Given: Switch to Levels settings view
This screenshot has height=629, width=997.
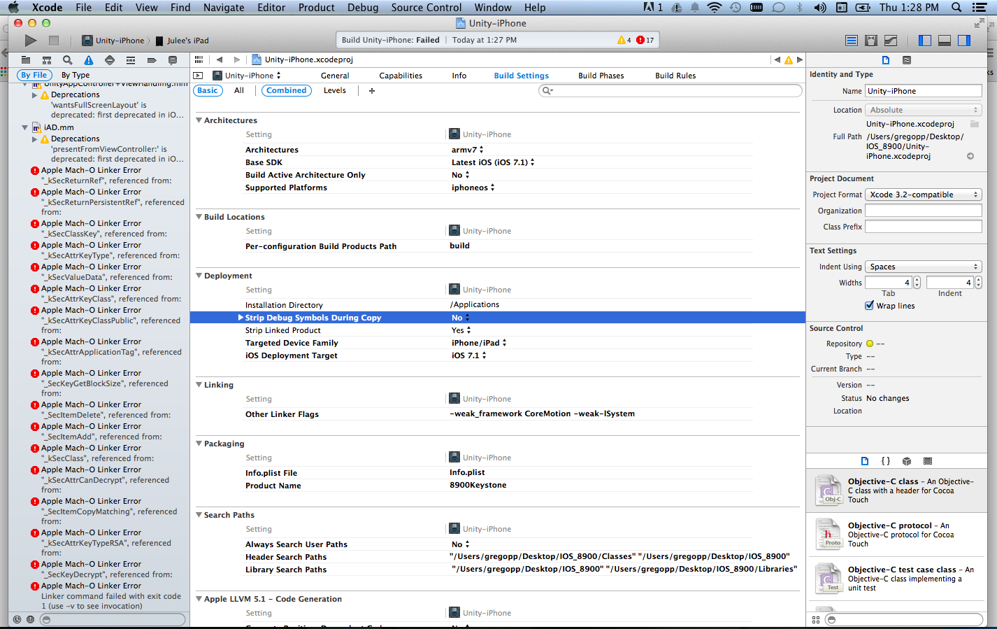Looking at the screenshot, I should (335, 90).
